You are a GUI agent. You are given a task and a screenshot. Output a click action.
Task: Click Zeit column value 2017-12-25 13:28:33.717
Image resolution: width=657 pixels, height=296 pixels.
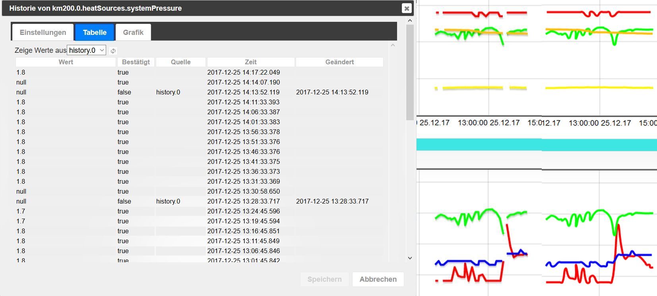coord(244,201)
